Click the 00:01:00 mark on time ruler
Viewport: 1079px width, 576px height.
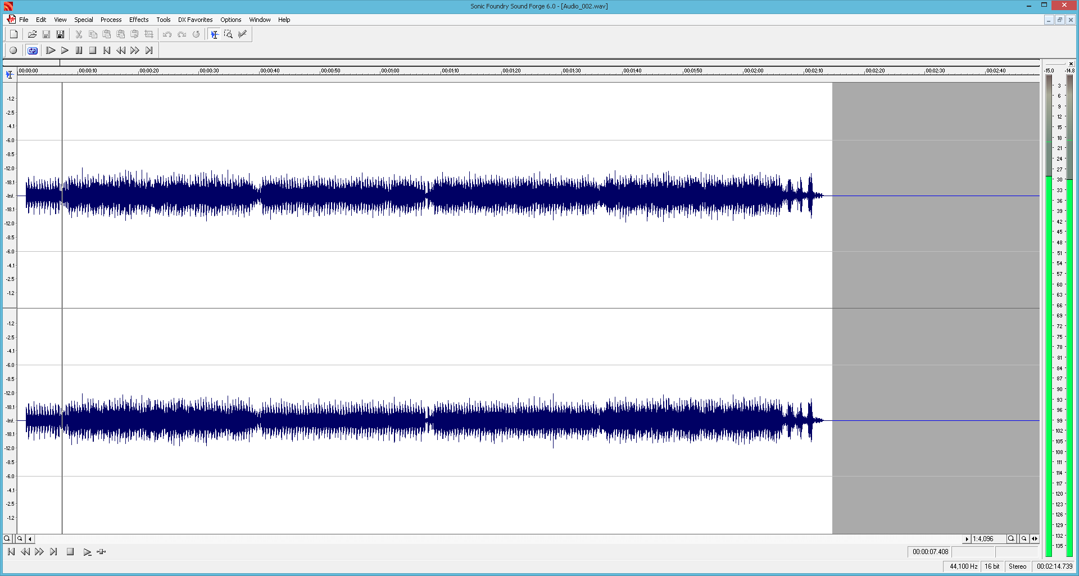(x=390, y=71)
